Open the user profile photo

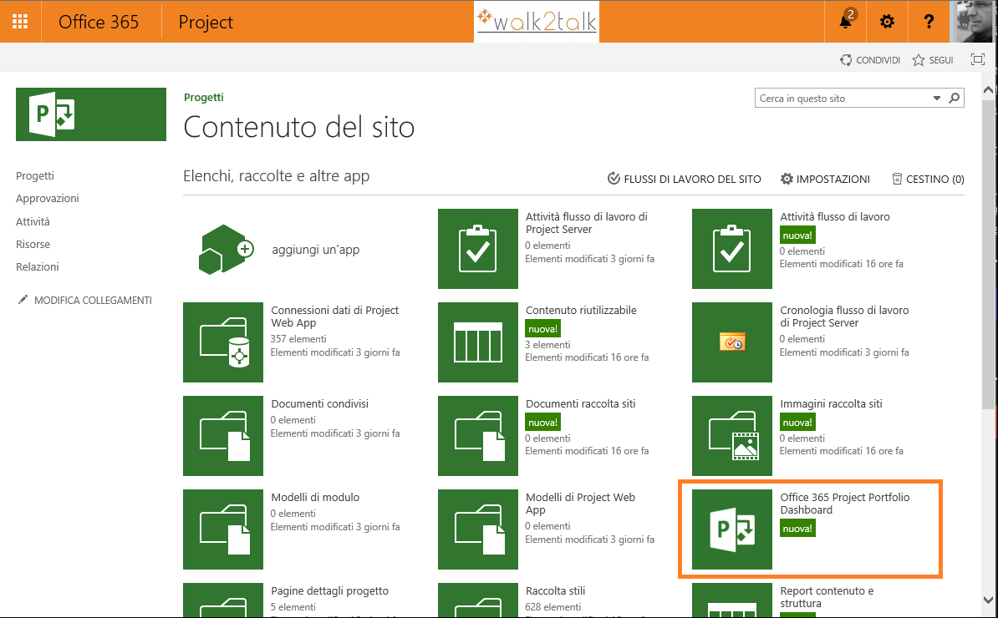click(974, 22)
